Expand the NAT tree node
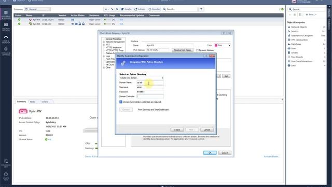 tap(104, 45)
